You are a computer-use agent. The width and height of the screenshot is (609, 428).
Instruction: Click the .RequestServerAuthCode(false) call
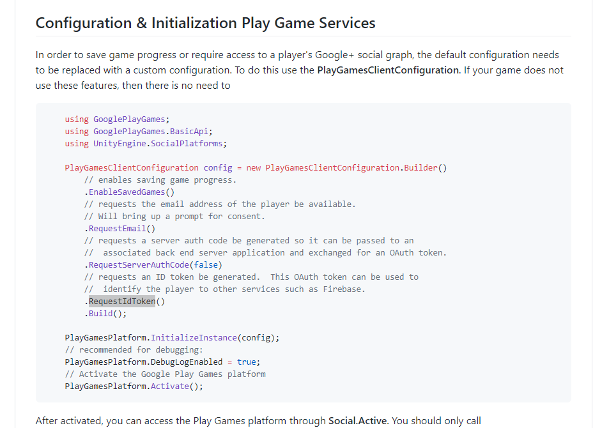(x=153, y=265)
